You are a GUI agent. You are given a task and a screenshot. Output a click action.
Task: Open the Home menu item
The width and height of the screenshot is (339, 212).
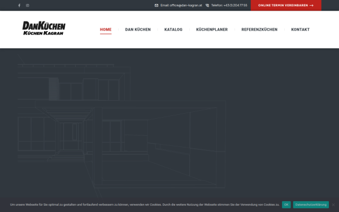tap(106, 29)
